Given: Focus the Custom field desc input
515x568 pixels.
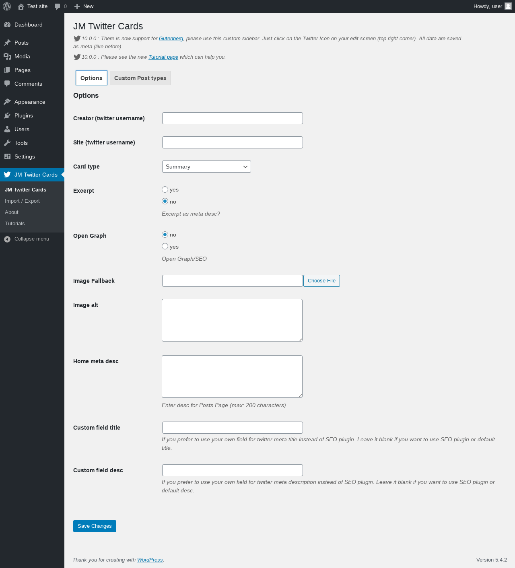Looking at the screenshot, I should (x=233, y=470).
